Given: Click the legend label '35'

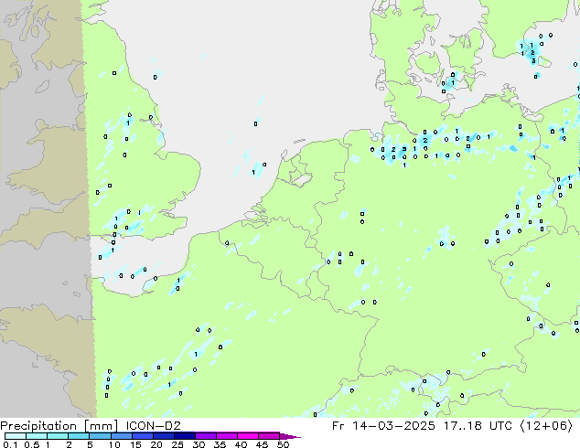Looking at the screenshot, I should click(220, 444).
